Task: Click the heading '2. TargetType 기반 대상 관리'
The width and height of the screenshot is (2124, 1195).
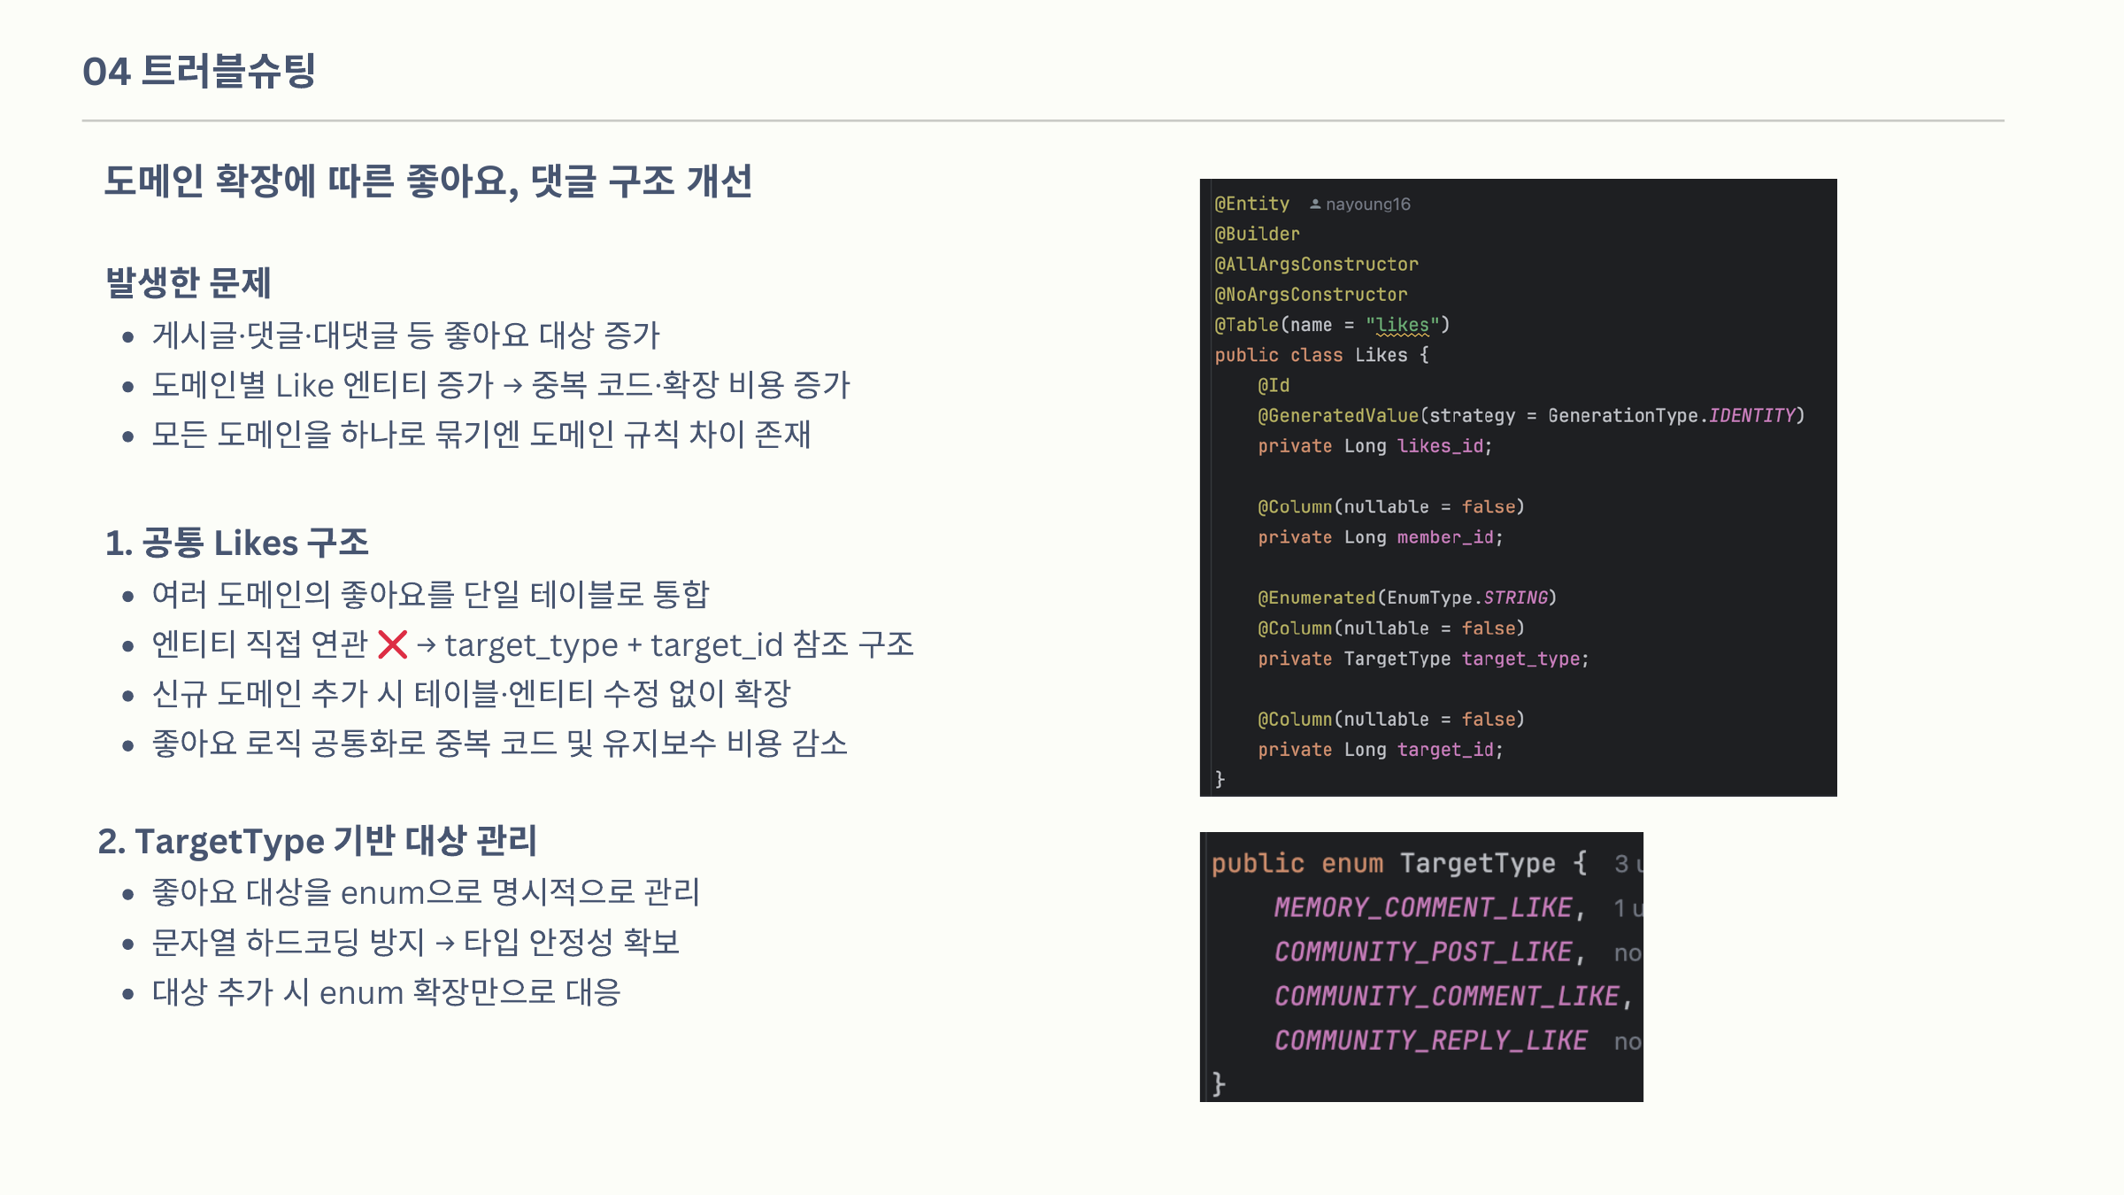Action: coord(318,841)
